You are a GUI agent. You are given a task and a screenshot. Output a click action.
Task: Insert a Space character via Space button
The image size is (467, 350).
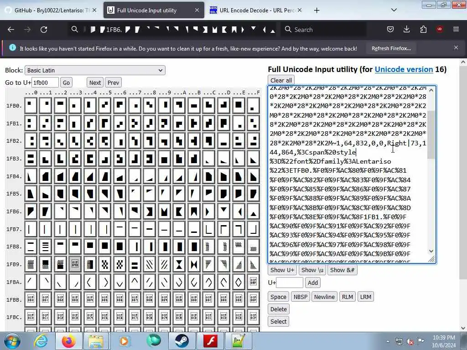[x=278, y=297]
